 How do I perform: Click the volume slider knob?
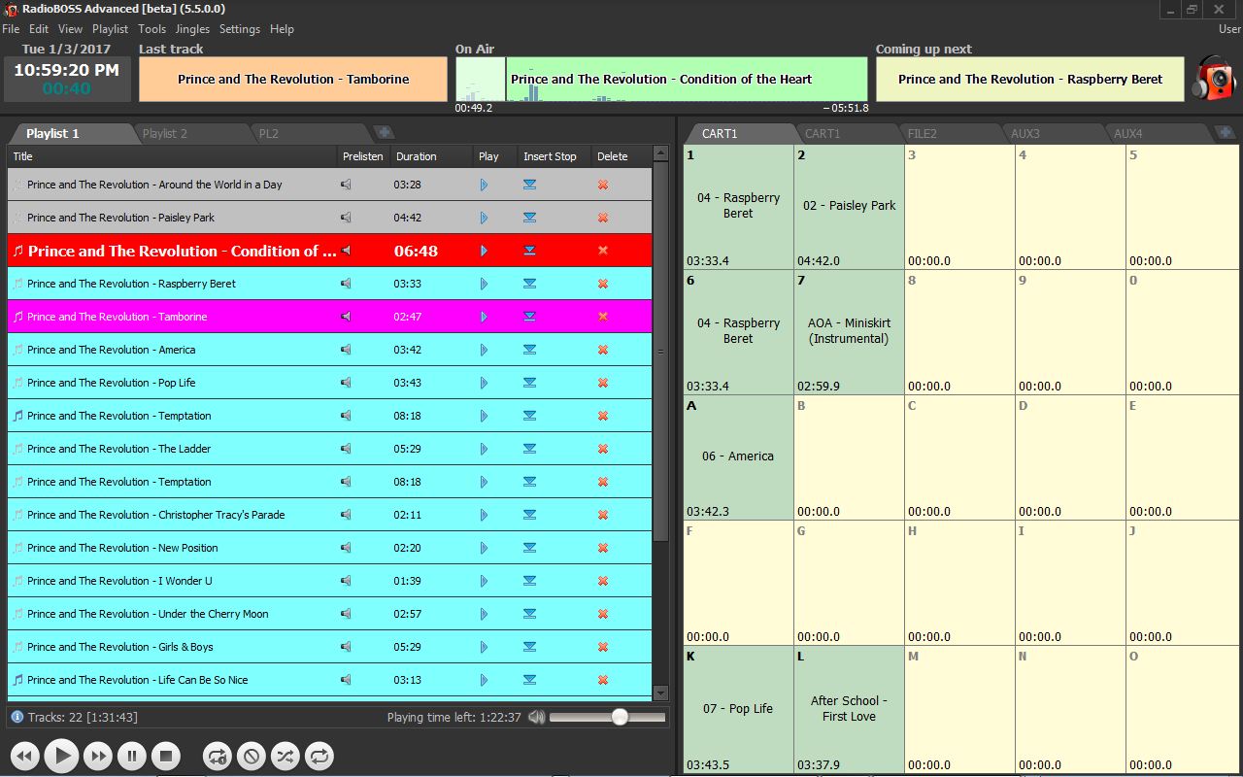(620, 717)
